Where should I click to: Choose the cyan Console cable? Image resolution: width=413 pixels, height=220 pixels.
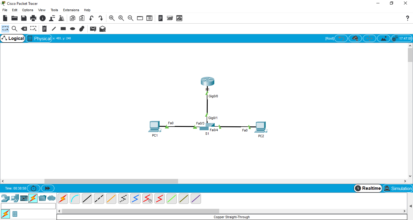75,199
